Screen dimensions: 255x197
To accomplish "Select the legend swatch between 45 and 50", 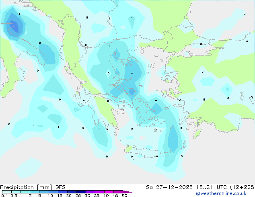I will click(x=118, y=192).
